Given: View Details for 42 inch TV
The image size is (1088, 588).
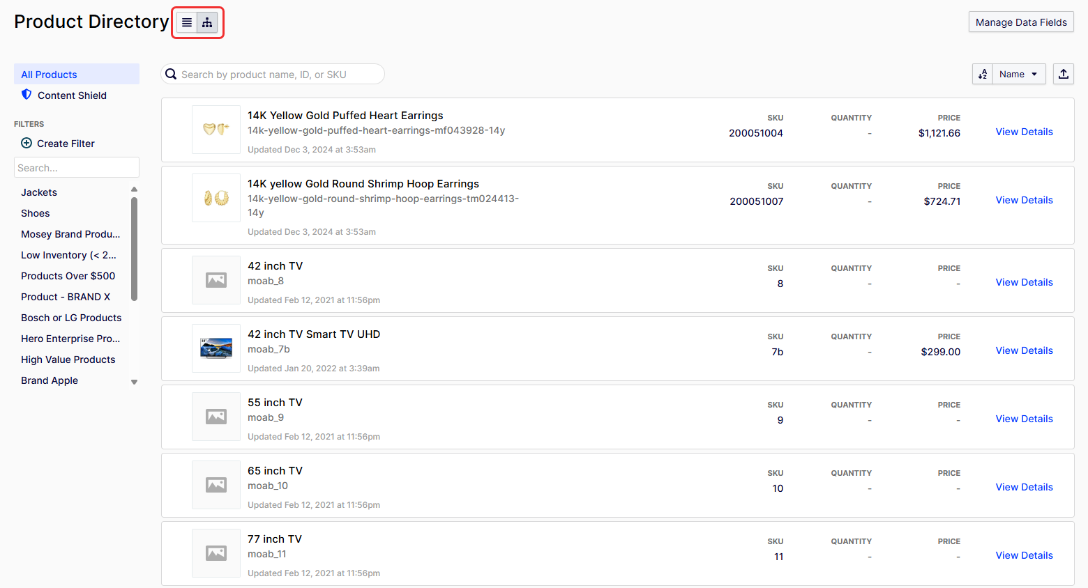Looking at the screenshot, I should pyautogui.click(x=1024, y=282).
